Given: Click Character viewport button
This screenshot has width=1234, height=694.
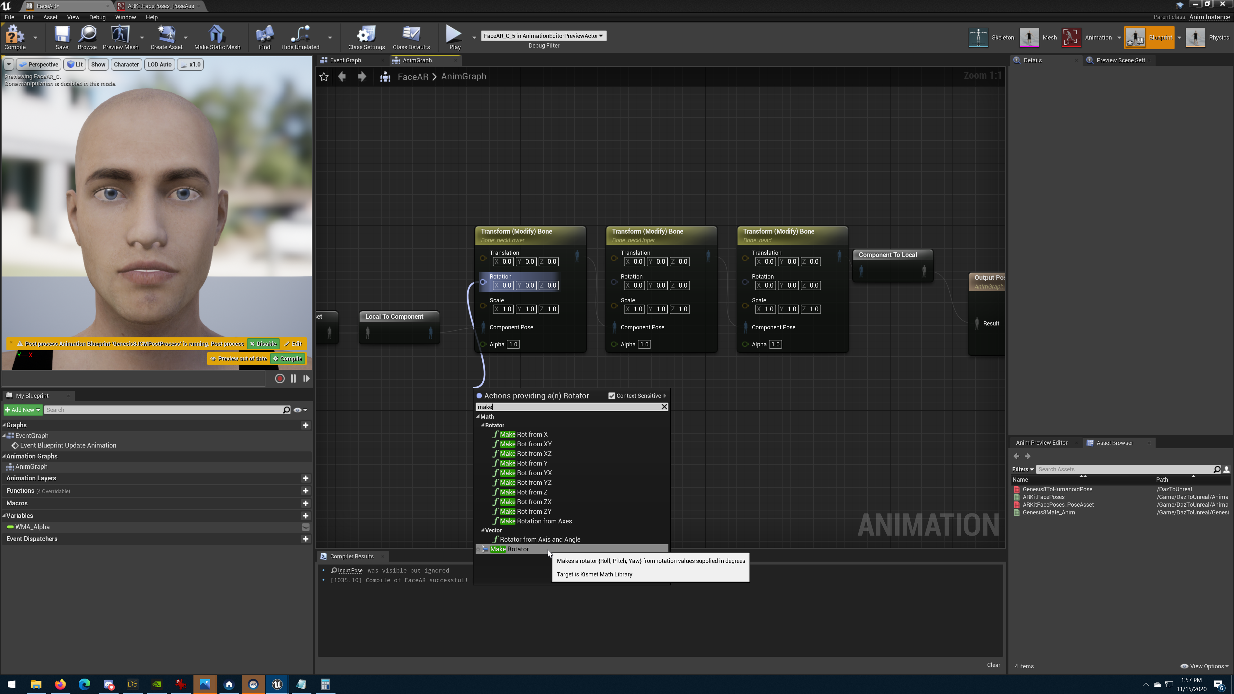Looking at the screenshot, I should tap(127, 64).
